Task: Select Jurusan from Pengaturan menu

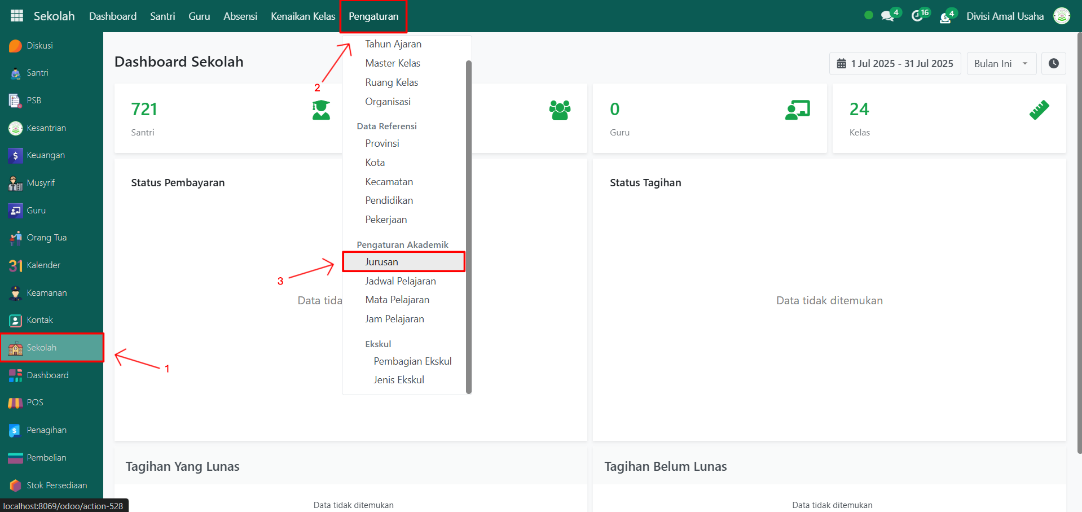Action: tap(381, 262)
